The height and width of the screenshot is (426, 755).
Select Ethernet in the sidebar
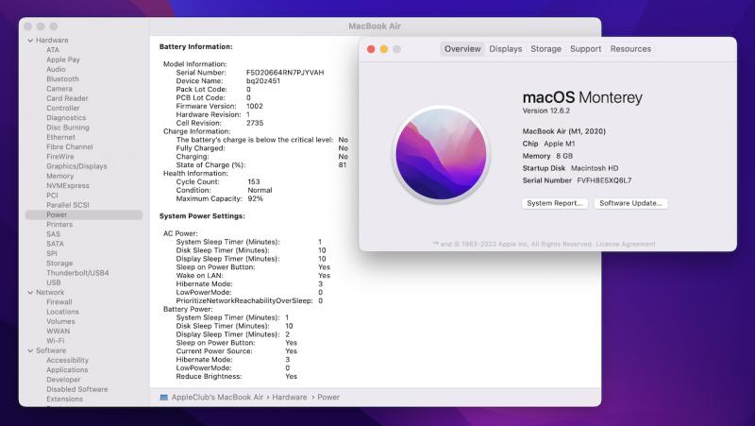click(x=60, y=137)
